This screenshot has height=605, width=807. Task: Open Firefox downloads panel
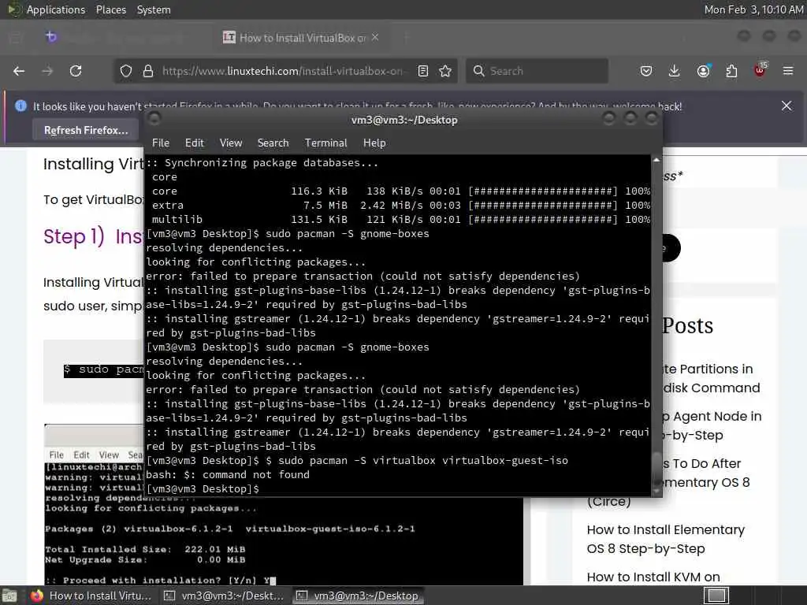675,71
